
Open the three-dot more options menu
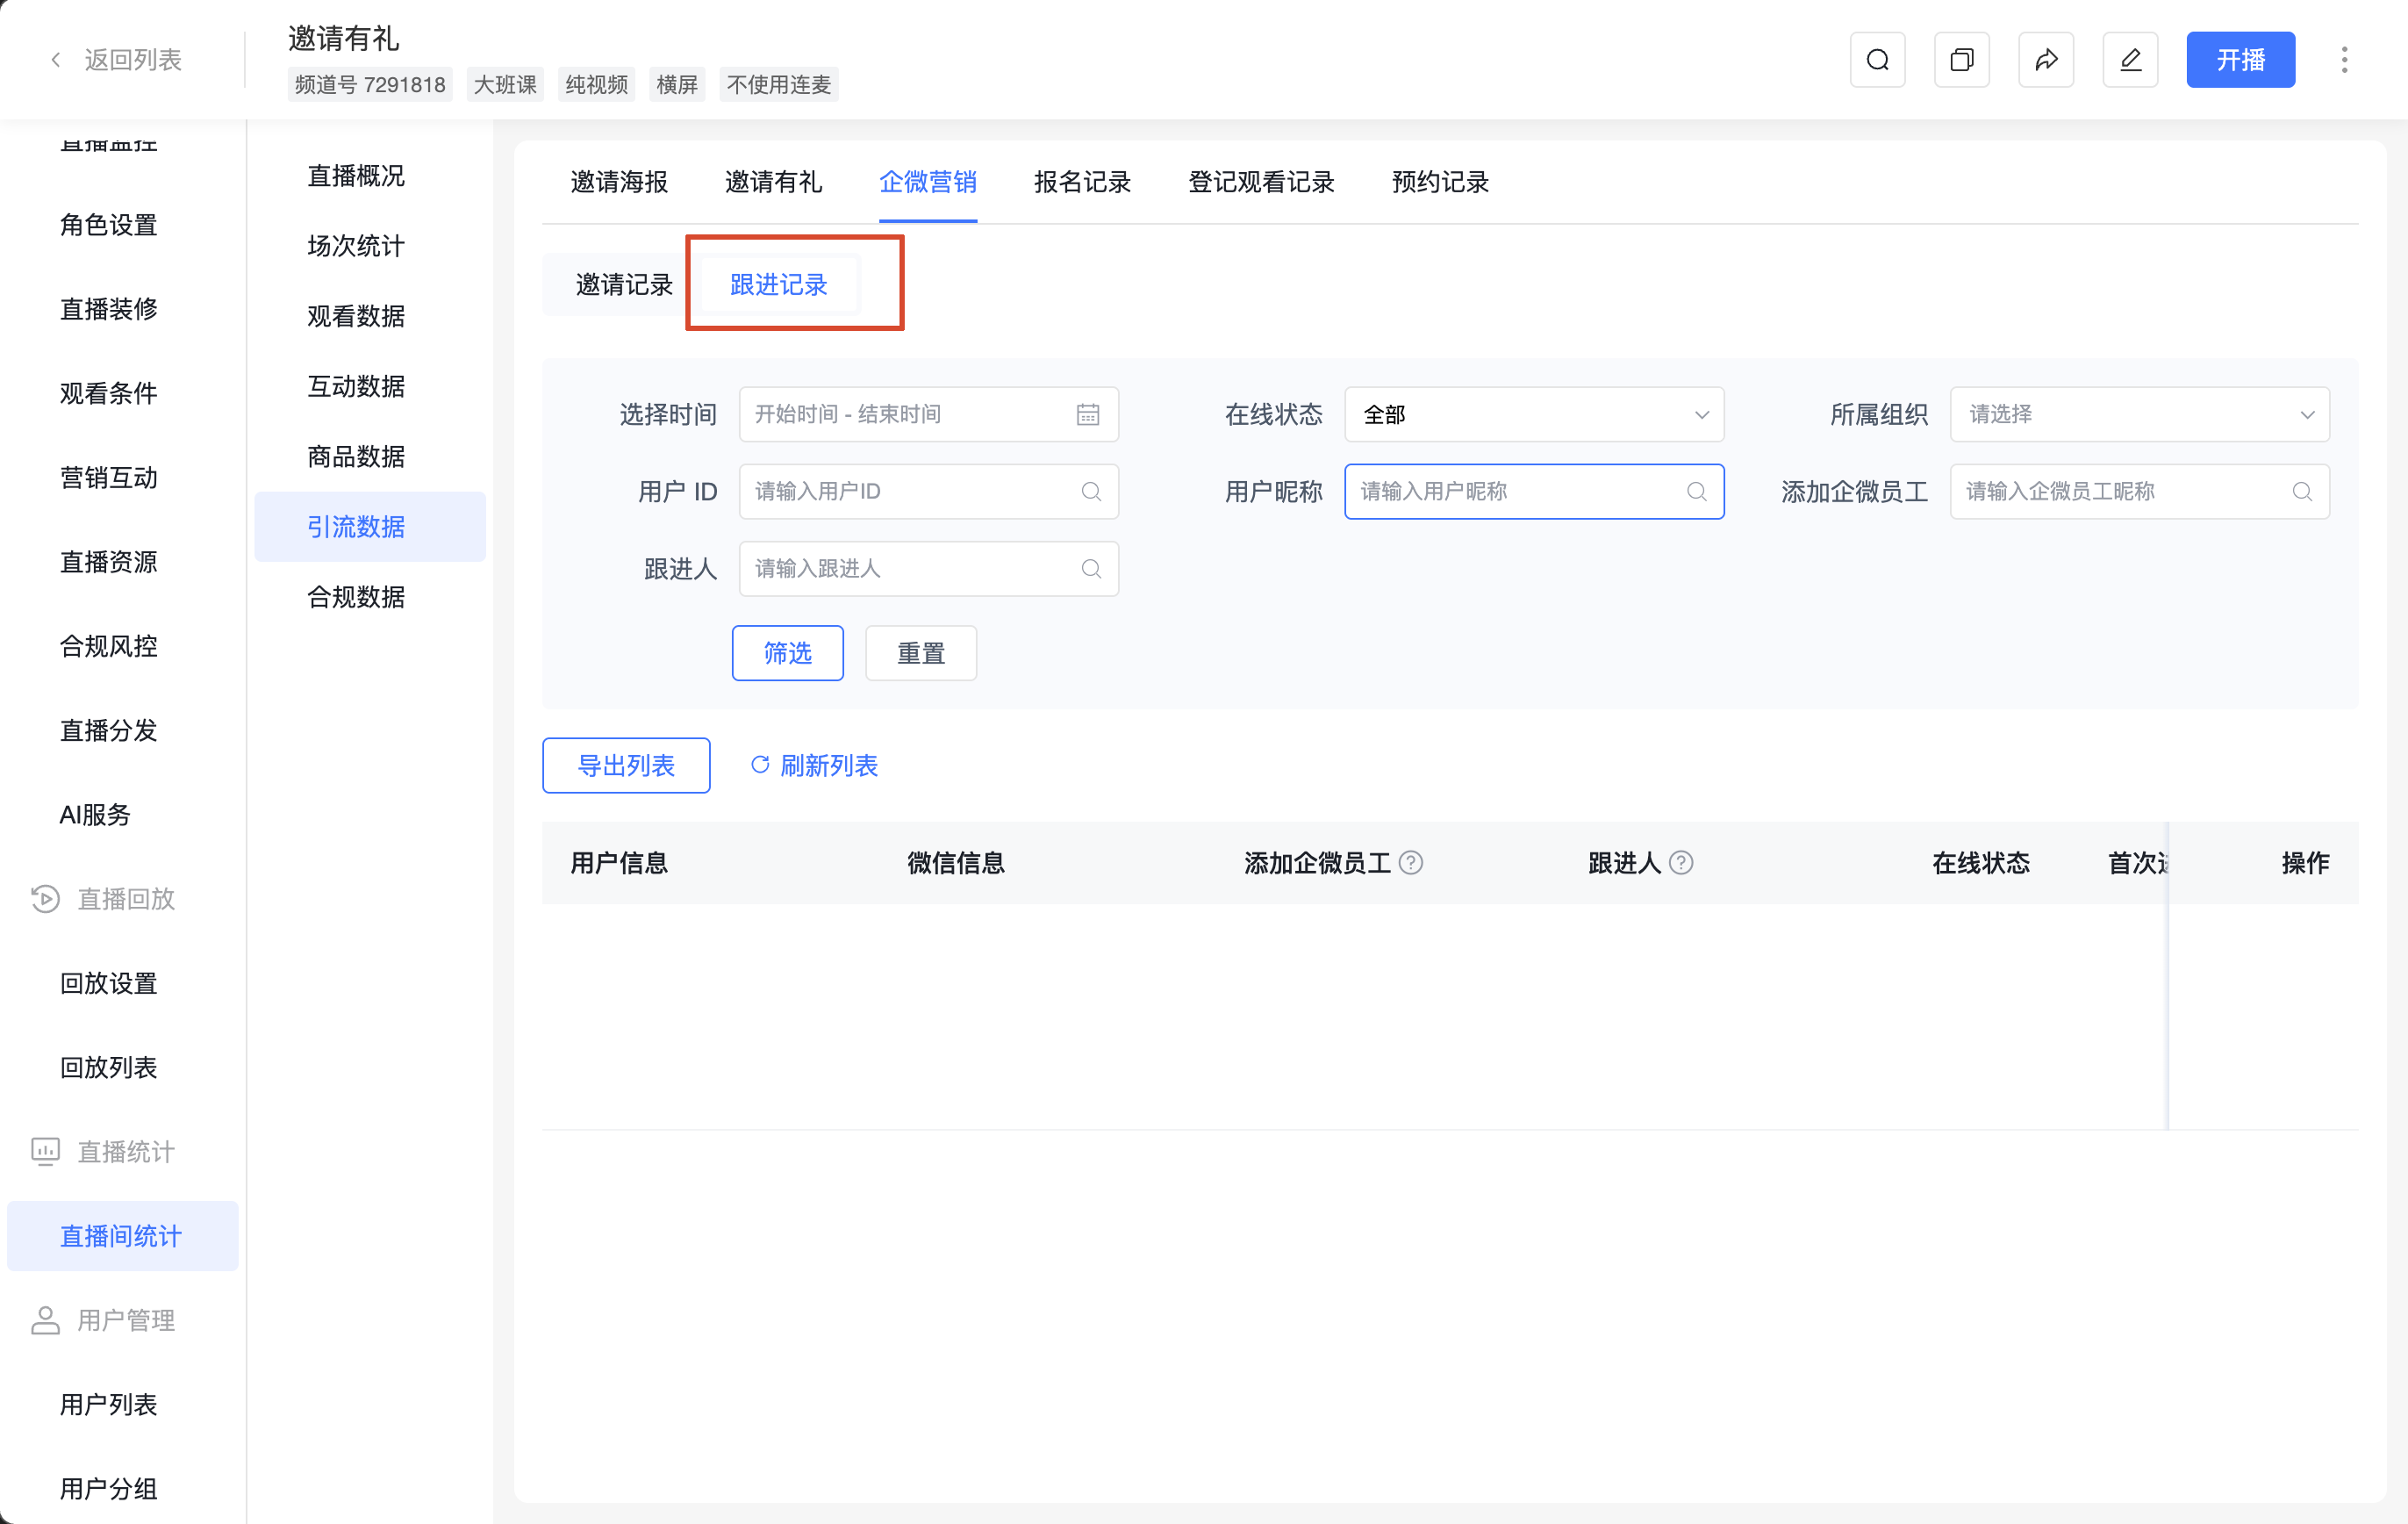(2344, 60)
